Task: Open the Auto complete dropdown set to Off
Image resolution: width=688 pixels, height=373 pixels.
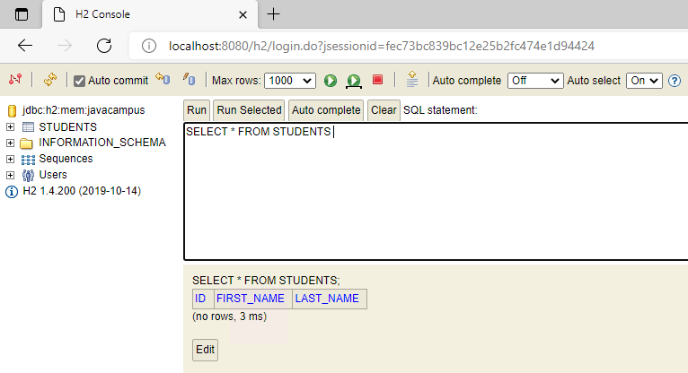Action: click(x=535, y=81)
